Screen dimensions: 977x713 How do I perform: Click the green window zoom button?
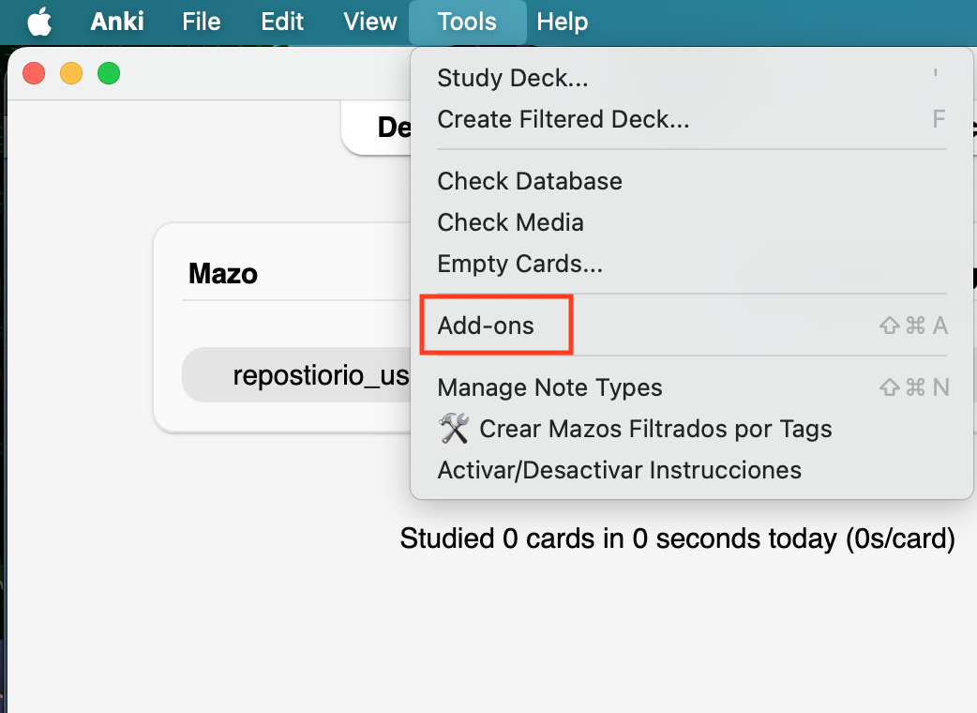pyautogui.click(x=109, y=73)
